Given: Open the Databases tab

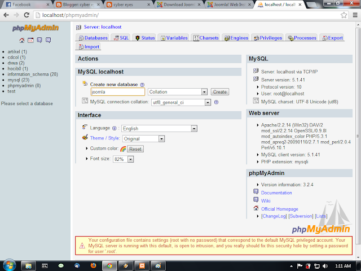Looking at the screenshot, I should pos(93,38).
